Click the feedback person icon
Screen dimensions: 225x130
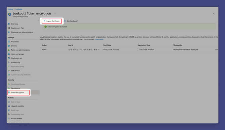coord(65,21)
